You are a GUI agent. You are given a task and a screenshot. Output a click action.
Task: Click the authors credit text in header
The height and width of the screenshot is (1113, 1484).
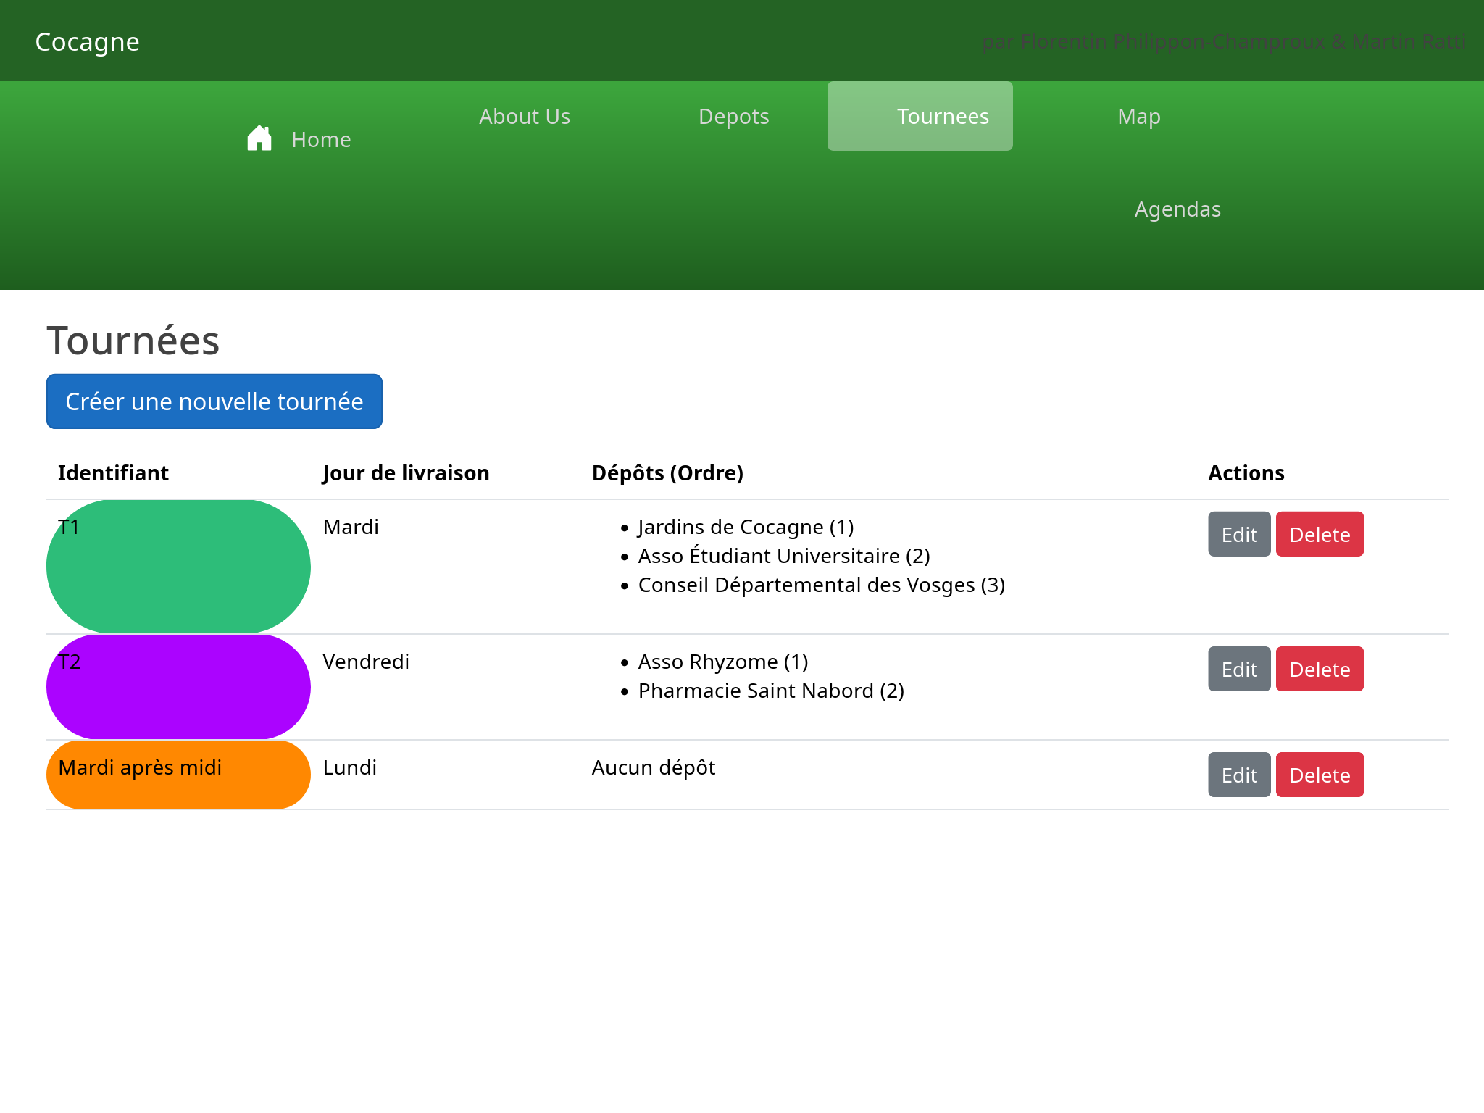1223,41
